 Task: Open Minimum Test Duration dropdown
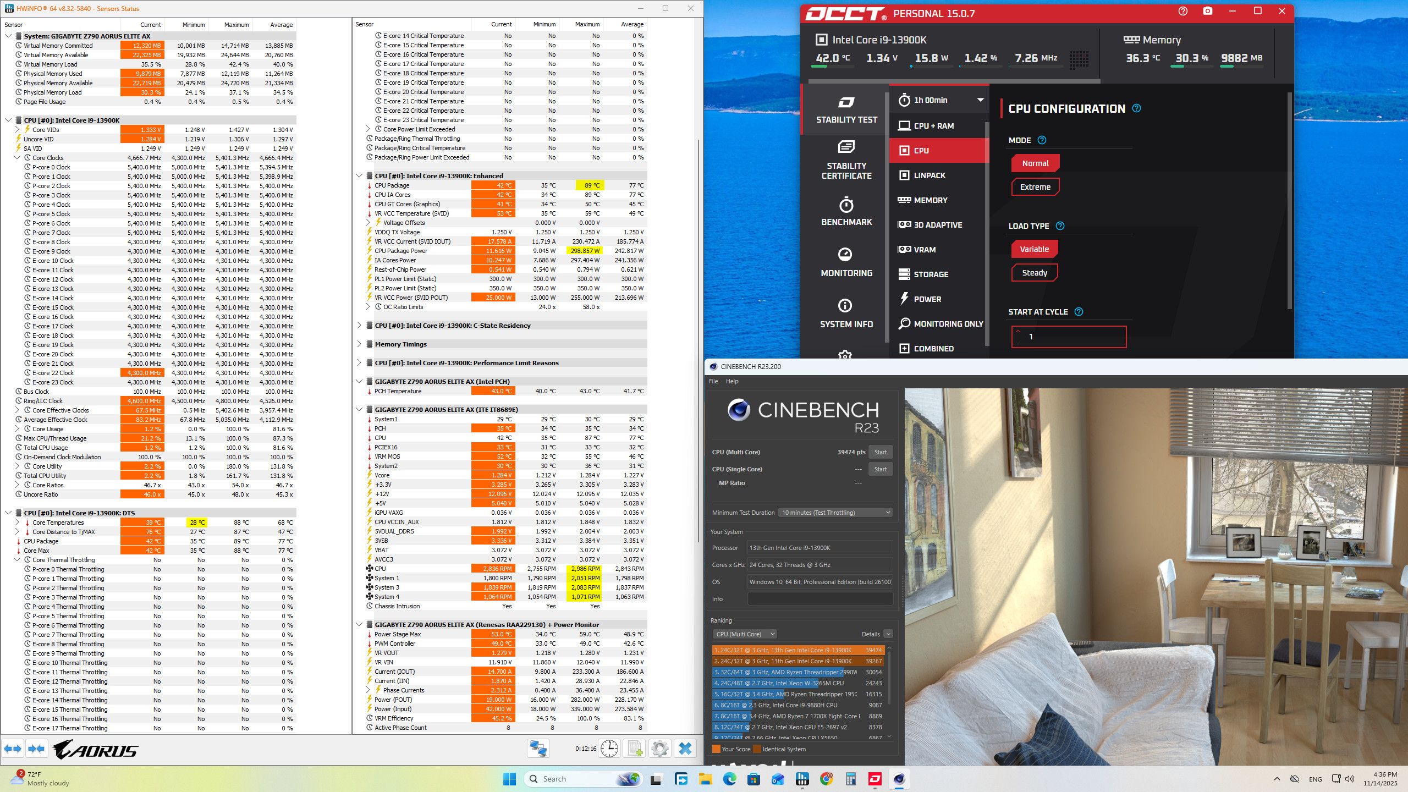click(x=835, y=513)
